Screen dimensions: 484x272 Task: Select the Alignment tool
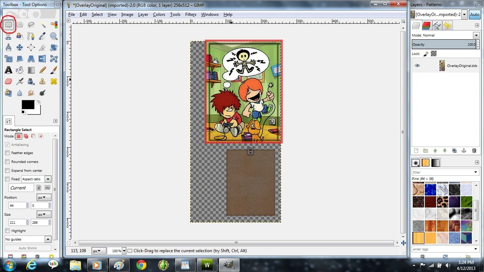(31, 47)
